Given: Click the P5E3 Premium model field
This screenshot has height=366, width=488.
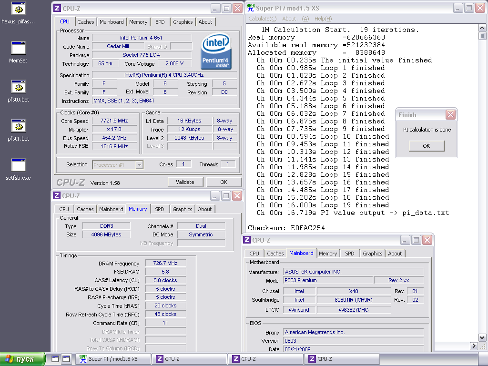Looking at the screenshot, I should pyautogui.click(x=328, y=280).
